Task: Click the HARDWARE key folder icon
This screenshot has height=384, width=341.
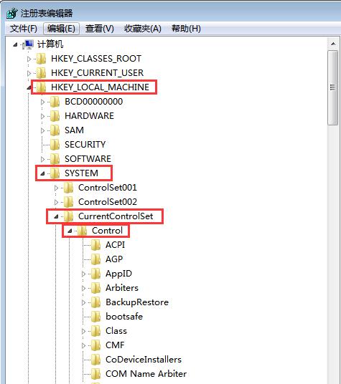Action: coord(55,116)
